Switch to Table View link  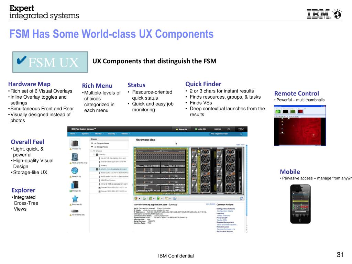pyautogui.click(x=240, y=145)
